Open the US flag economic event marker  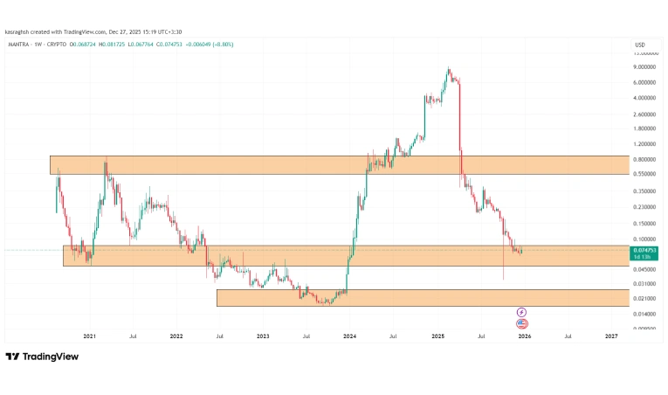coord(521,323)
